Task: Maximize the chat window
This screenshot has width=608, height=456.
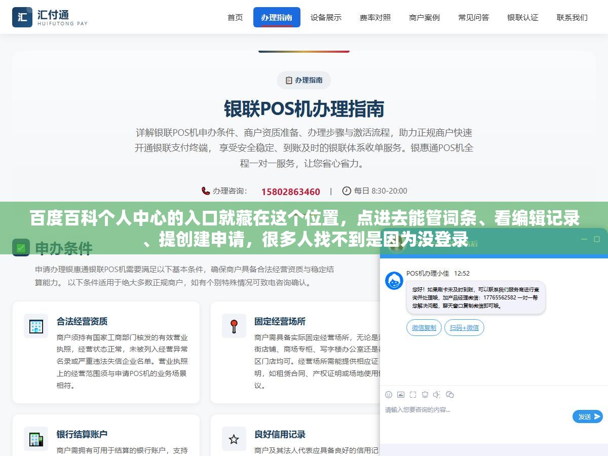Action: tap(597, 239)
